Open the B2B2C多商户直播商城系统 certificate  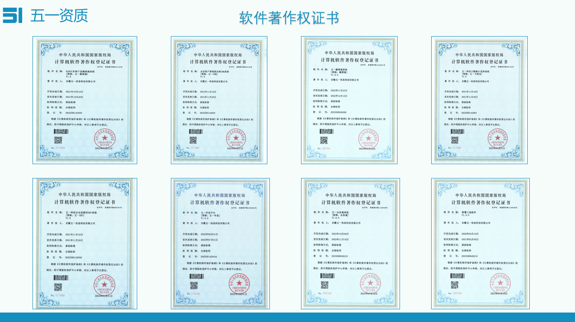[x=85, y=100]
